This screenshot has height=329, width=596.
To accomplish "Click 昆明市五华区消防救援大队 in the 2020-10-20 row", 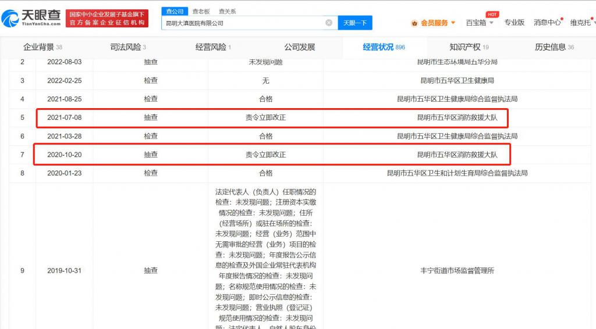I will (457, 155).
